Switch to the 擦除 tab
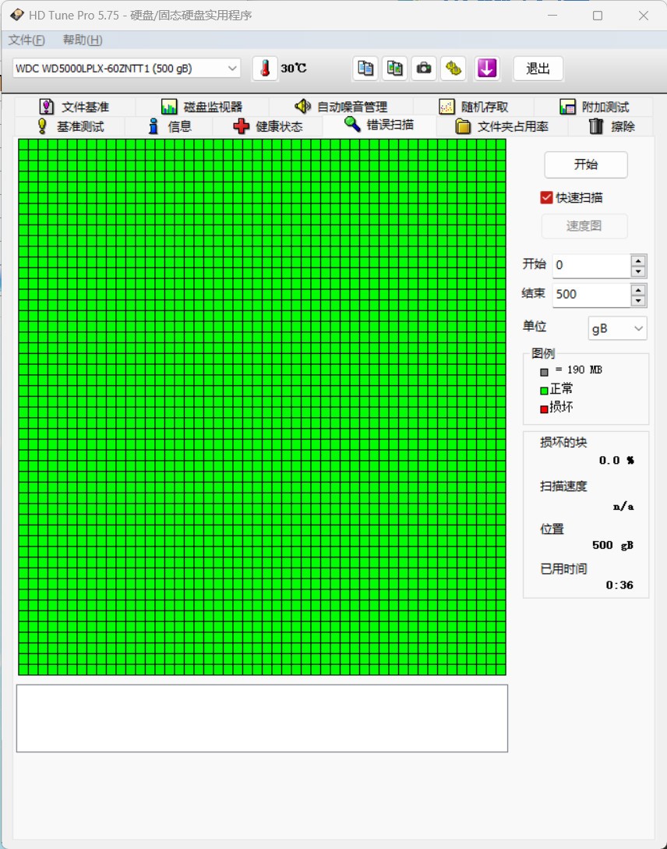The image size is (667, 849). click(x=611, y=126)
